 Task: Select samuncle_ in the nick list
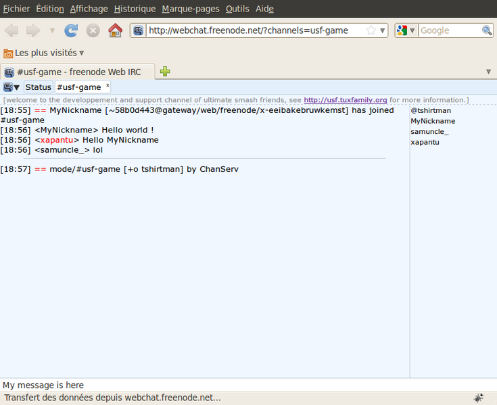(x=430, y=132)
